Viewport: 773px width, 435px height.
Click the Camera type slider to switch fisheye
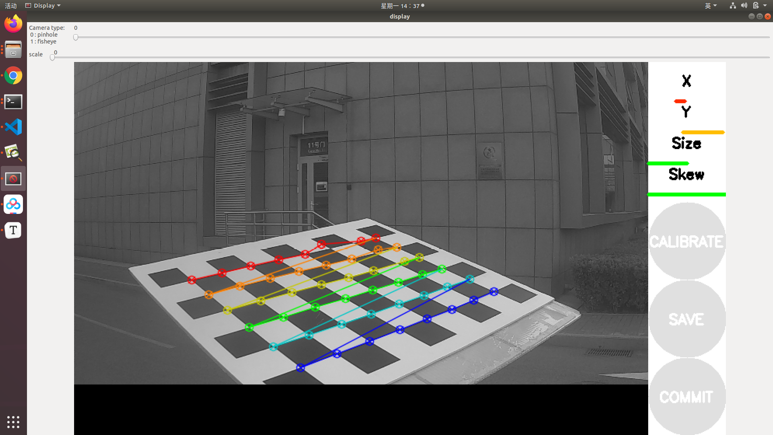[x=75, y=37]
